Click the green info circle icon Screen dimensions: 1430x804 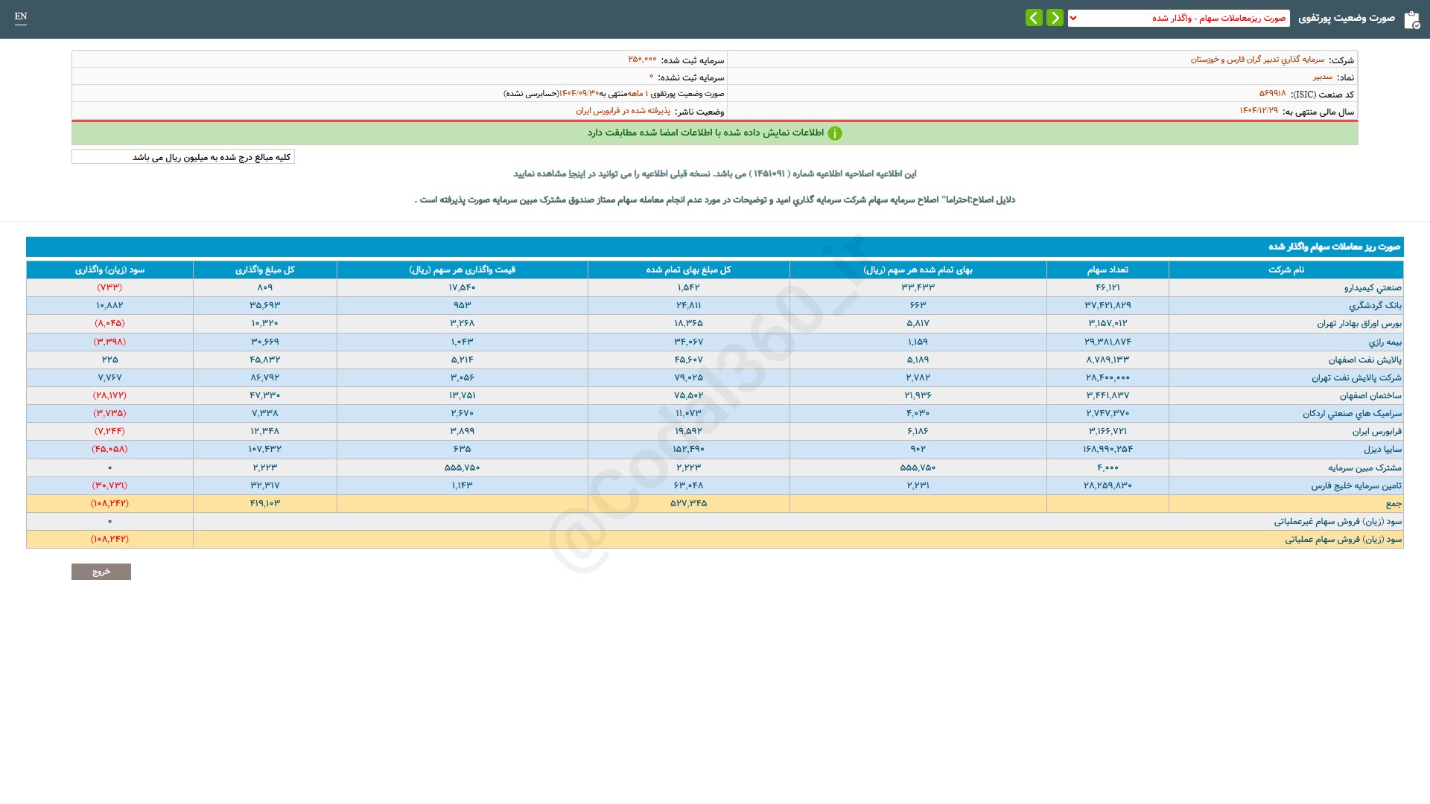(x=835, y=133)
